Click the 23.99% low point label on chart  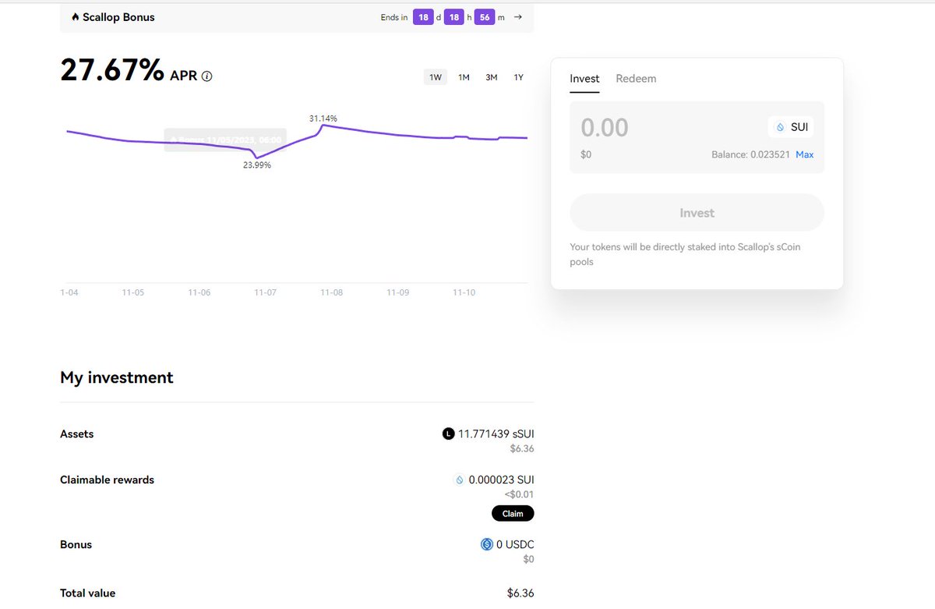pyautogui.click(x=257, y=165)
